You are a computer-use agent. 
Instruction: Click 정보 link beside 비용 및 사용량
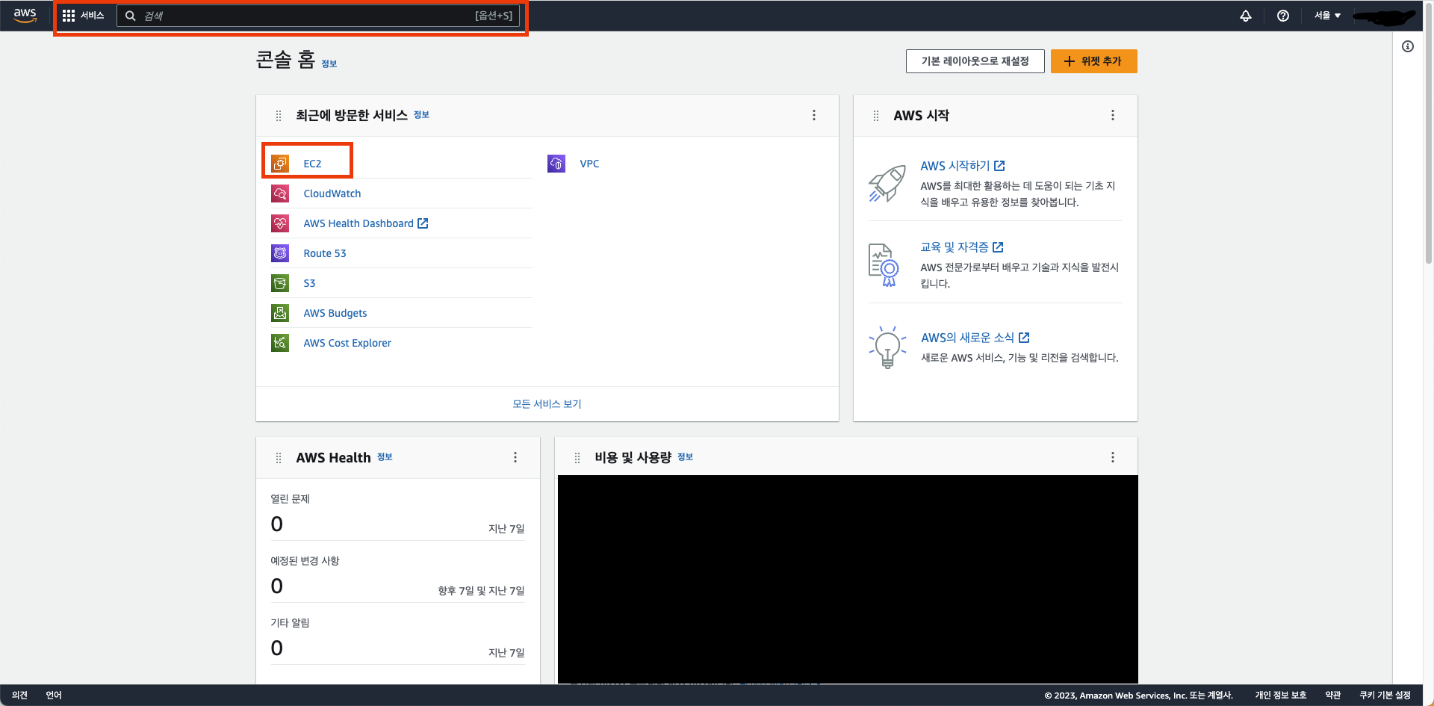pyautogui.click(x=685, y=456)
